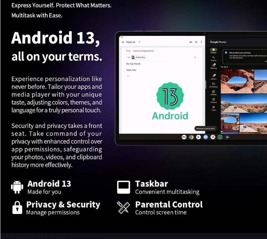Screen dimensions: 267x239
Task: Open Sharing in the Google Photos sidebar
Action: [x=214, y=66]
